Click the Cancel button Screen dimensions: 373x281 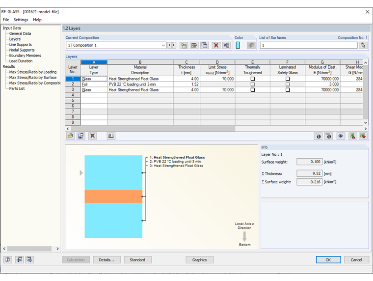tap(356, 260)
